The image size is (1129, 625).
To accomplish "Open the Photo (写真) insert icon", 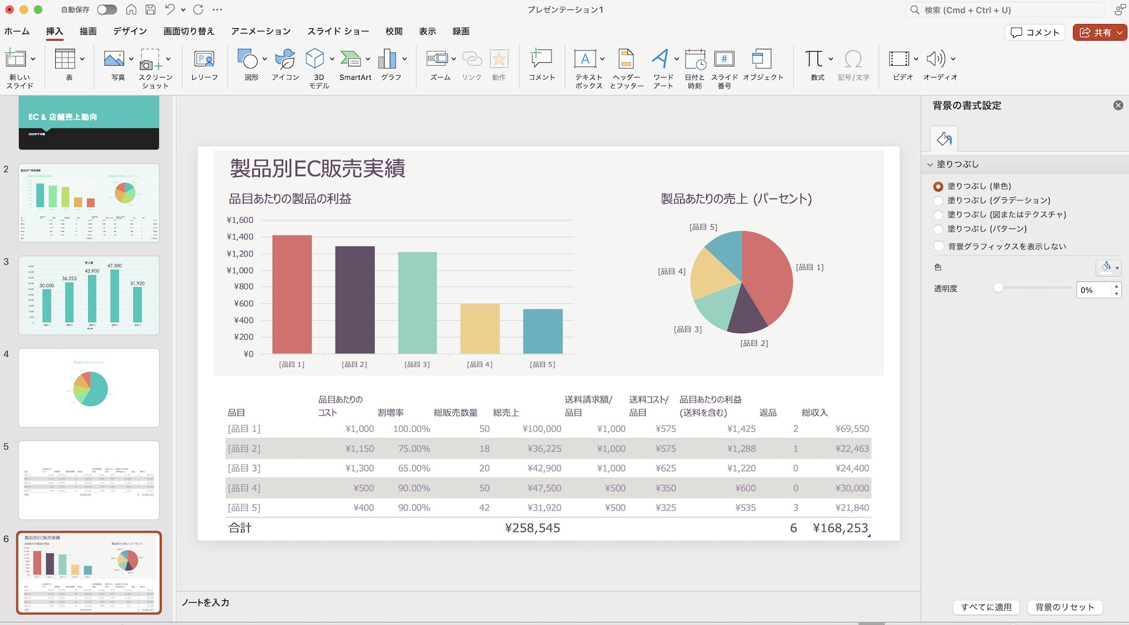I will point(114,59).
